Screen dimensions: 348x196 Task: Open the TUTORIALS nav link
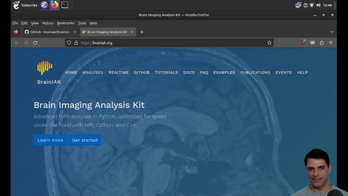point(166,72)
